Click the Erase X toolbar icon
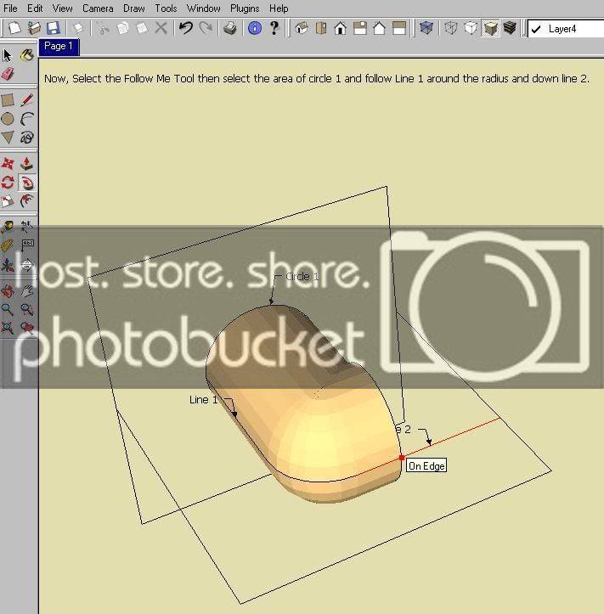The height and width of the screenshot is (614, 604). tap(161, 28)
